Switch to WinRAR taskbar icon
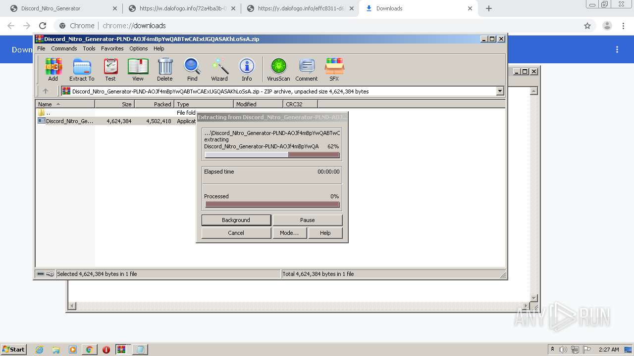The width and height of the screenshot is (634, 356). point(121,350)
